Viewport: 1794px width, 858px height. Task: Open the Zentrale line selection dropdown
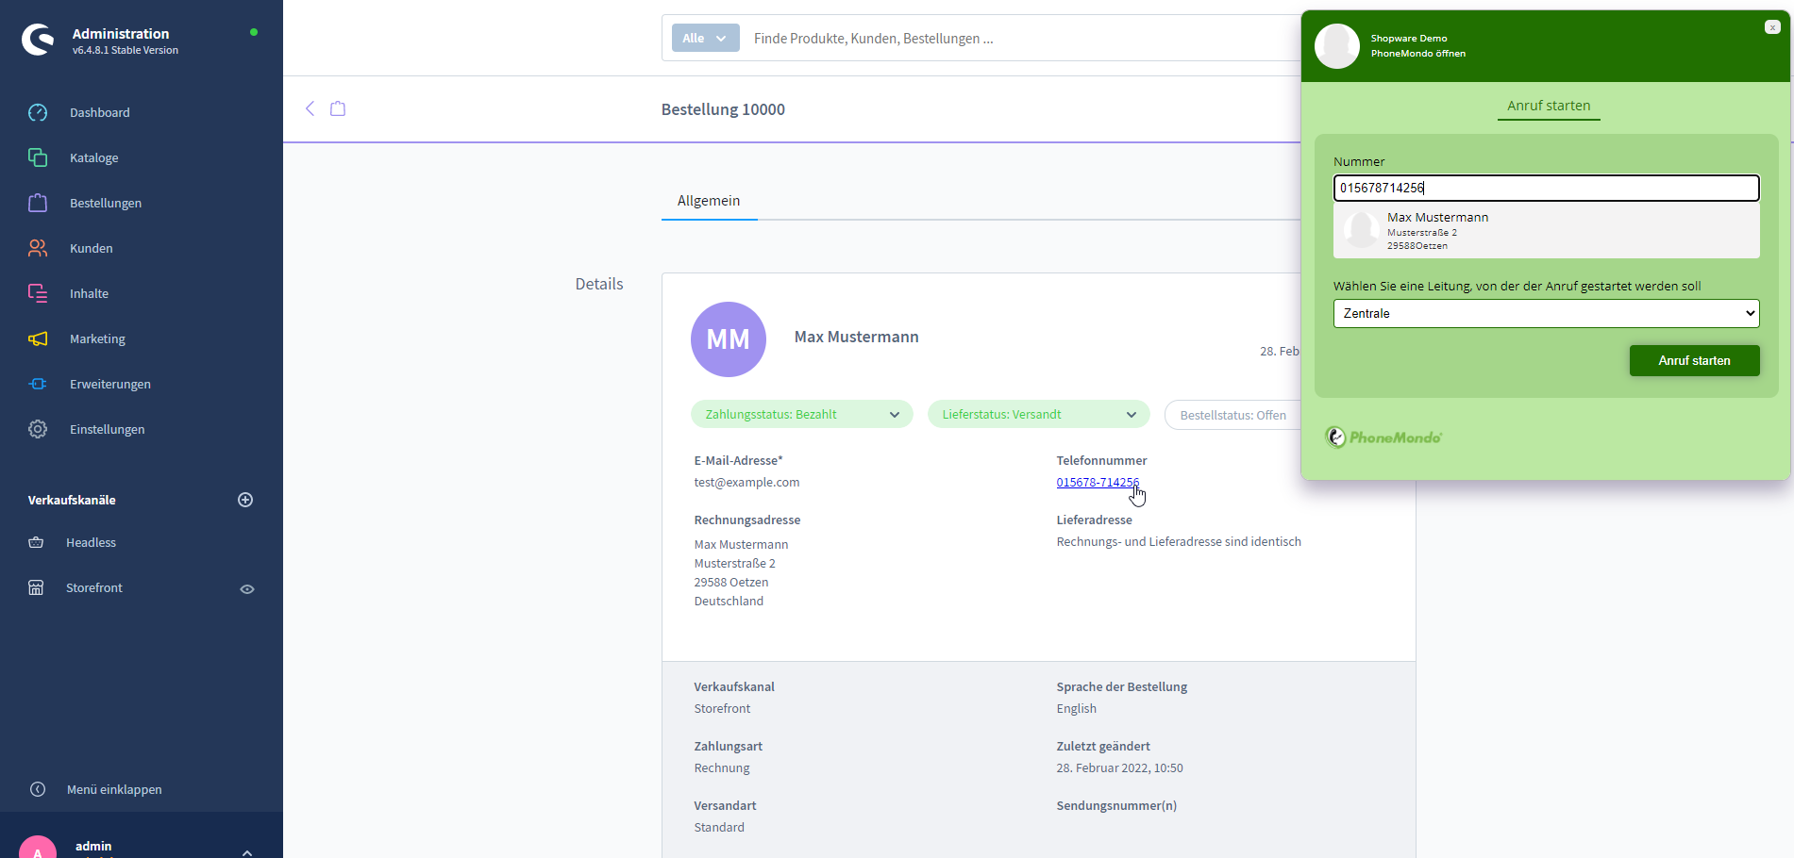[1546, 314]
